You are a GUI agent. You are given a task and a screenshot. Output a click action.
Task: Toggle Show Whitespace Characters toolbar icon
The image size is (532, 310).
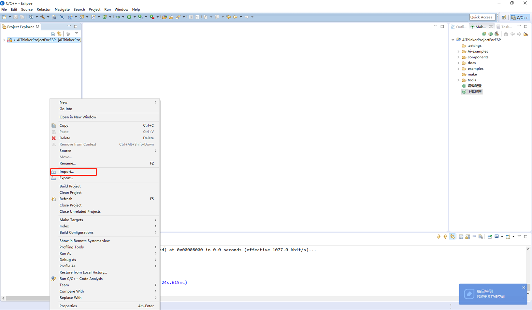point(197,17)
